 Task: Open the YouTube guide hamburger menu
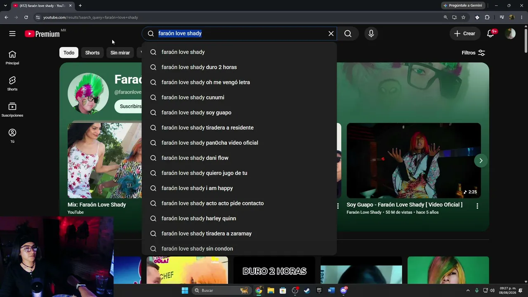[x=12, y=33]
